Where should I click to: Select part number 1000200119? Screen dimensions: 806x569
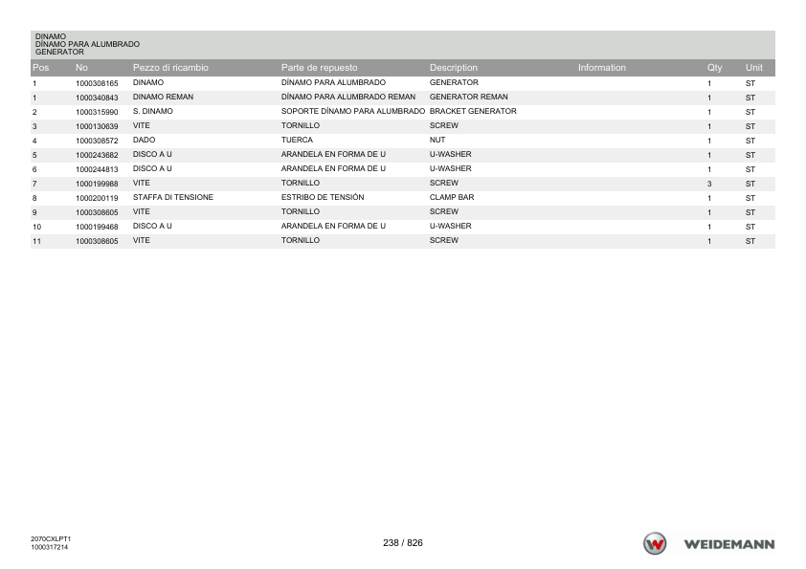coord(97,198)
